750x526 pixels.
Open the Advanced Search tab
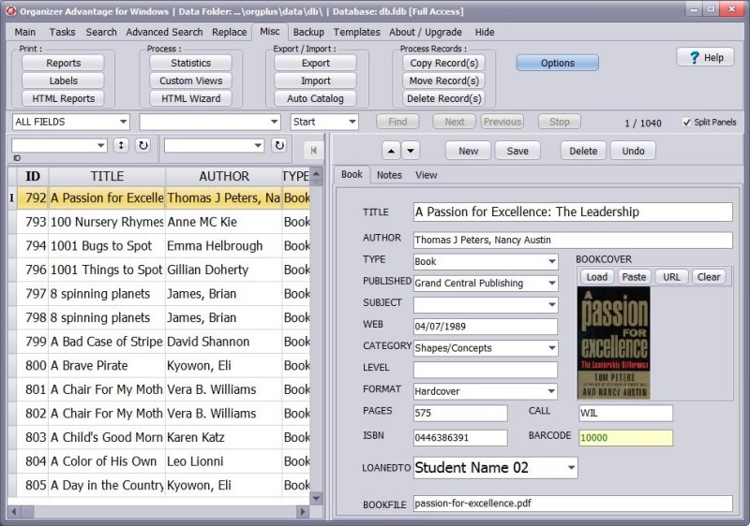[164, 32]
